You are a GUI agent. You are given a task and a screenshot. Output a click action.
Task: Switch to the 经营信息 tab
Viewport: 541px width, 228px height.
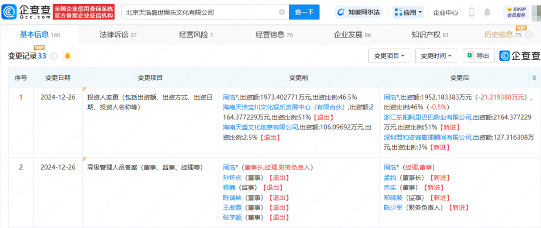coord(274,34)
